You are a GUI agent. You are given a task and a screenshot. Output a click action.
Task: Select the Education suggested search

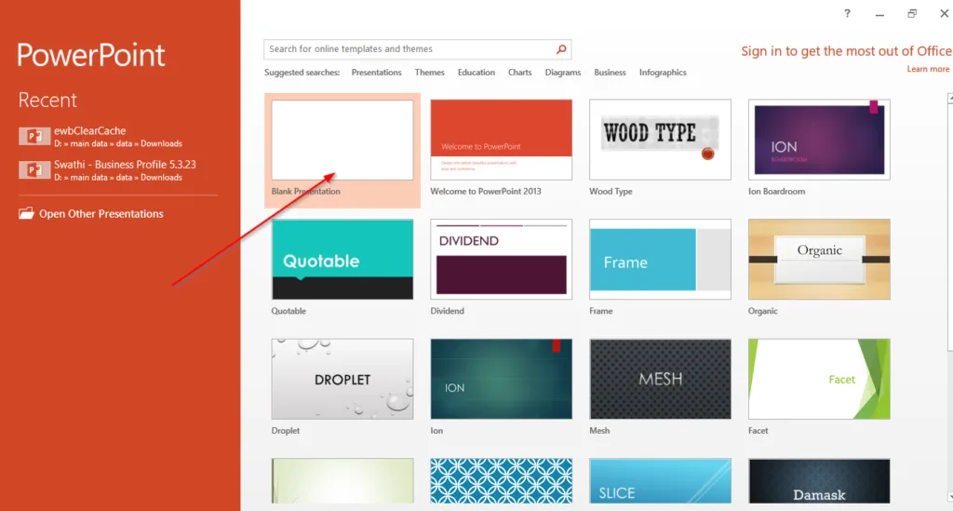(476, 73)
